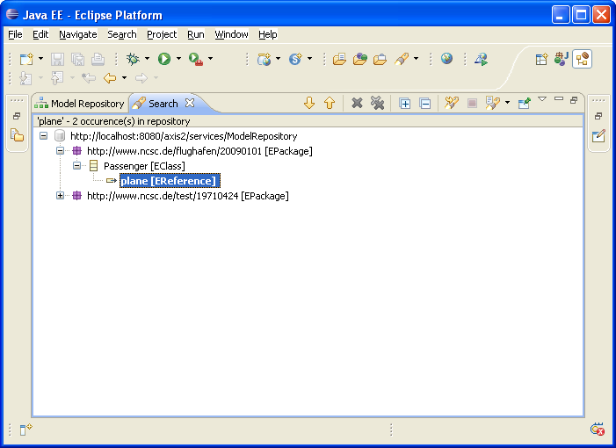Select the Search view tab
This screenshot has width=616, height=448.
coord(163,104)
